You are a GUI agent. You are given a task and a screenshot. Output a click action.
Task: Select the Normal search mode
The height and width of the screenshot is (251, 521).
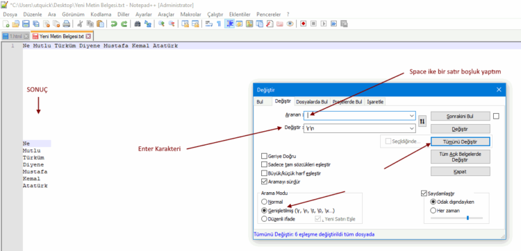[264, 202]
